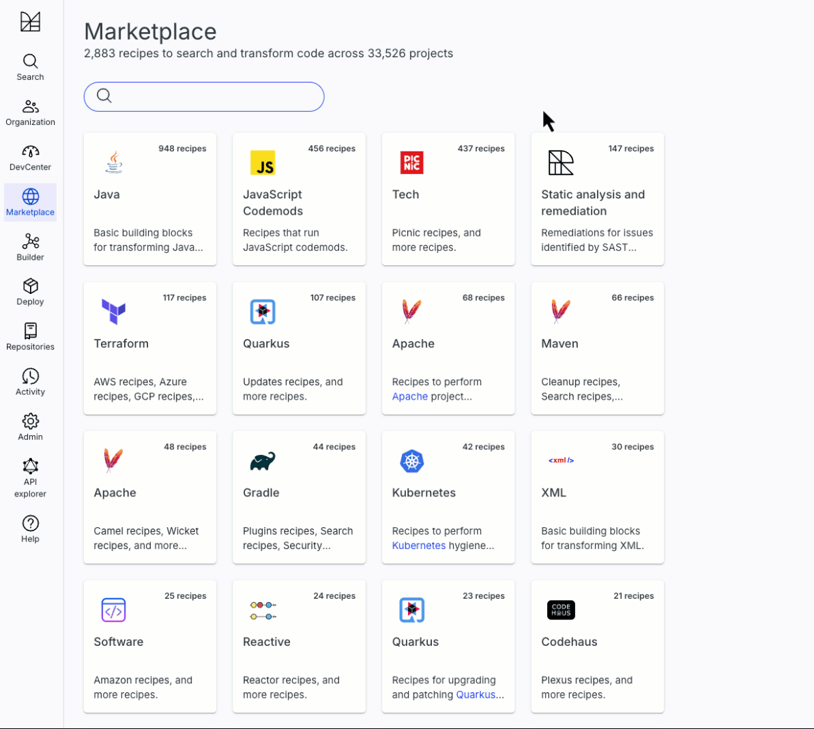
Task: Click the '147 recipes' count
Action: [x=630, y=149]
